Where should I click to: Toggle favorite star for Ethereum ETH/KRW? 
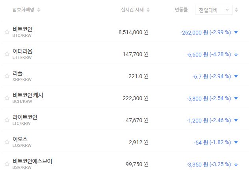(x=7, y=54)
